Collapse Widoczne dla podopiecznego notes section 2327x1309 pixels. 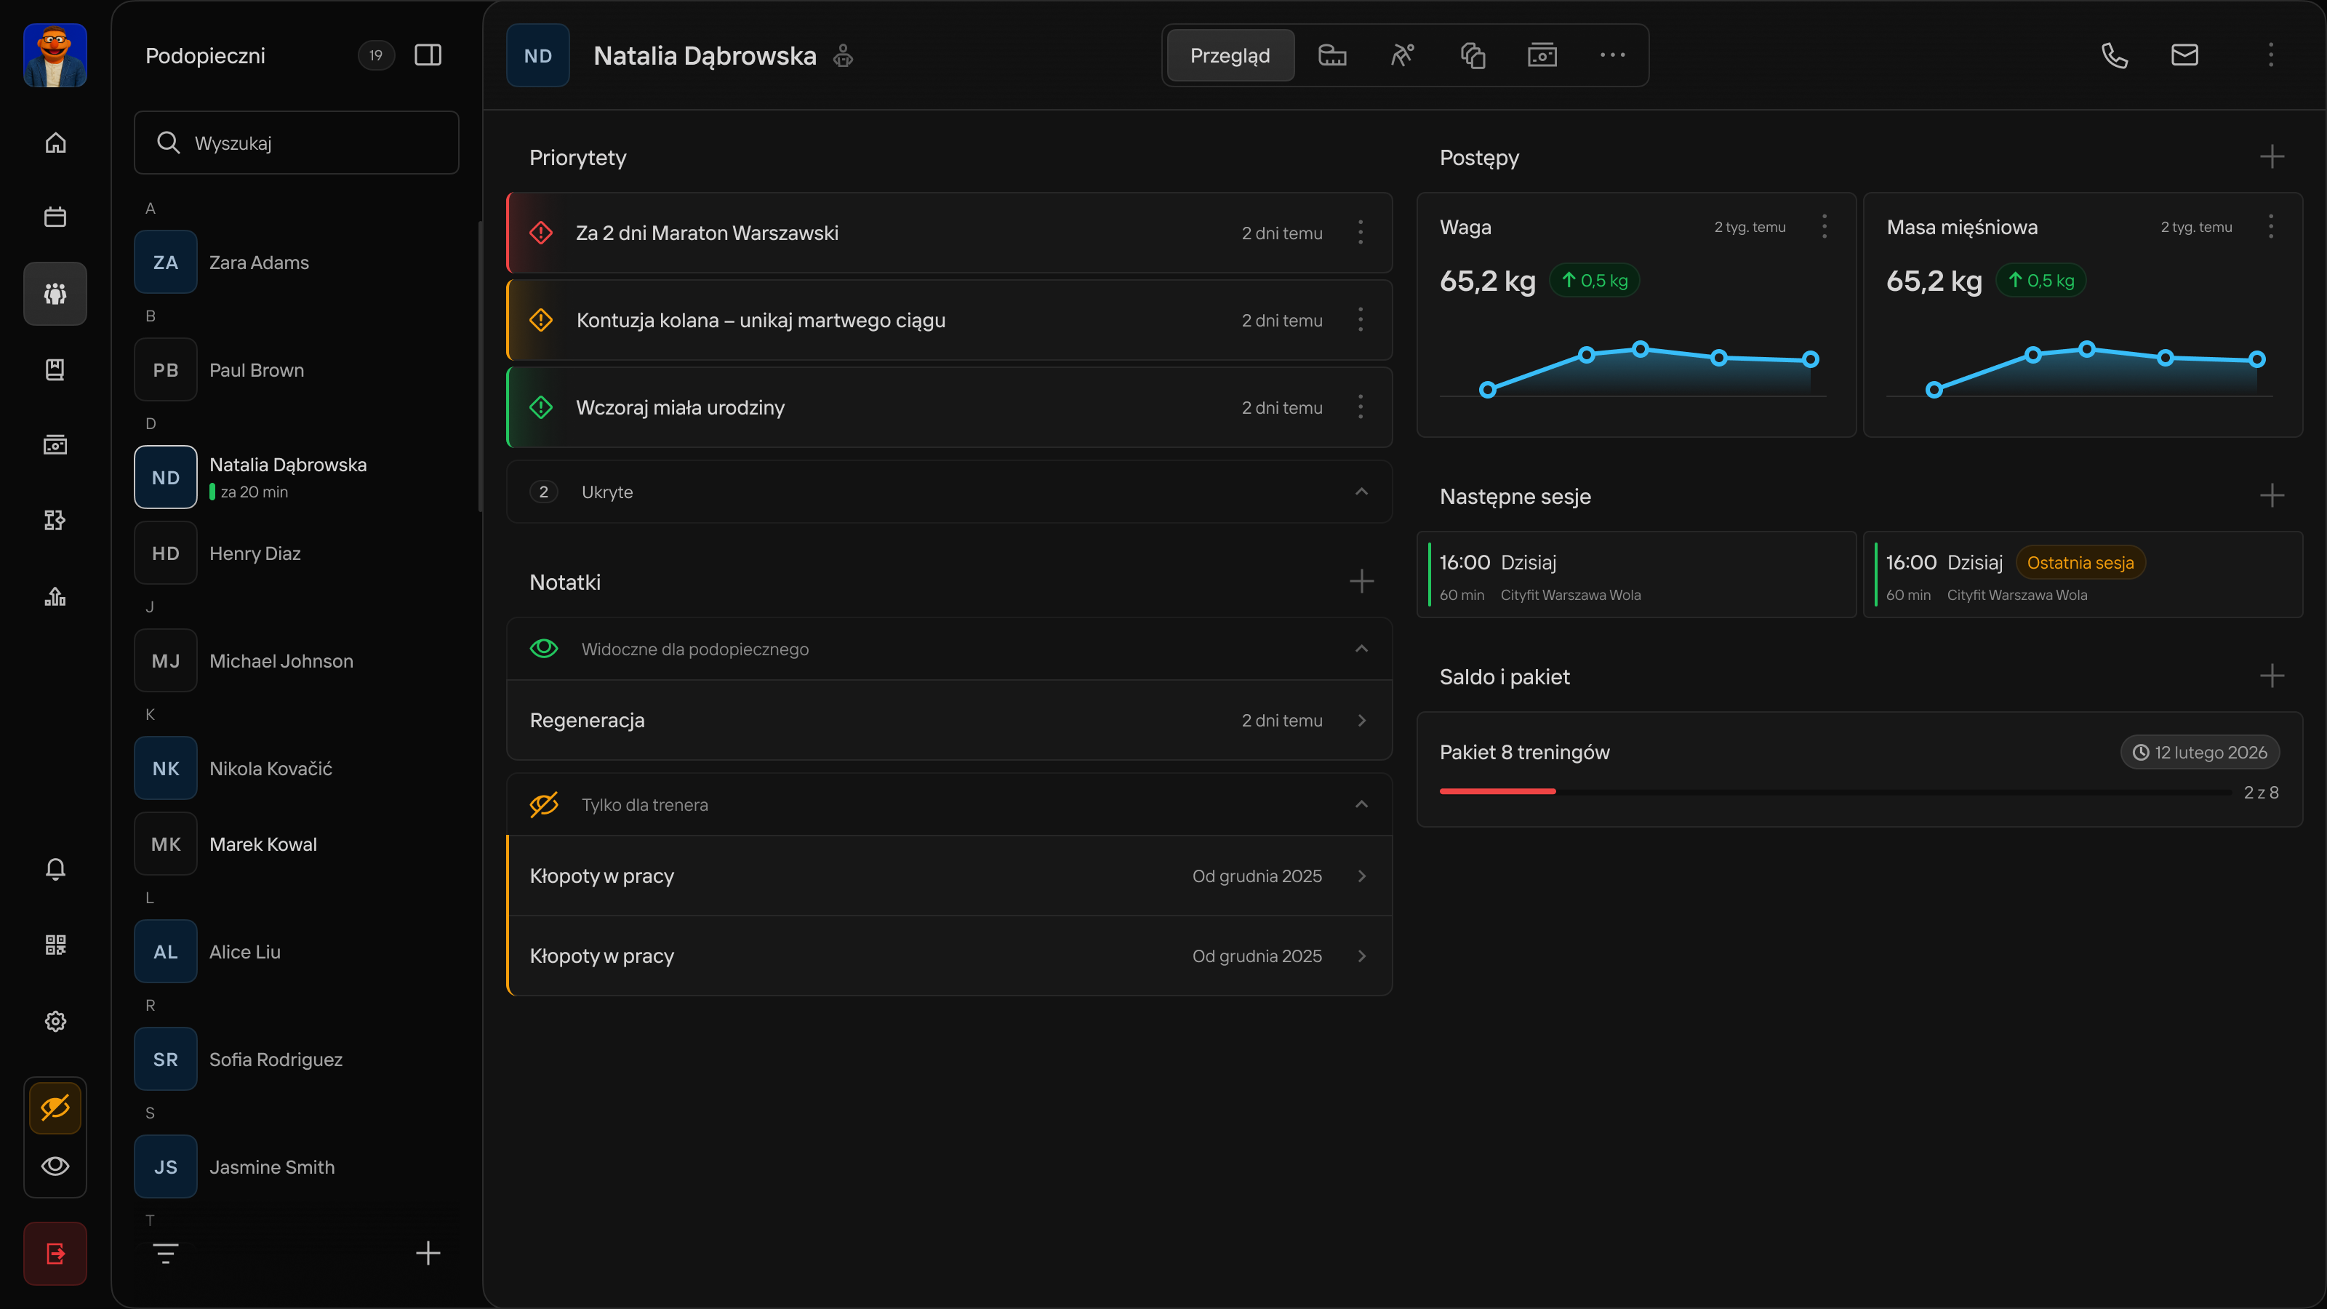point(1361,649)
